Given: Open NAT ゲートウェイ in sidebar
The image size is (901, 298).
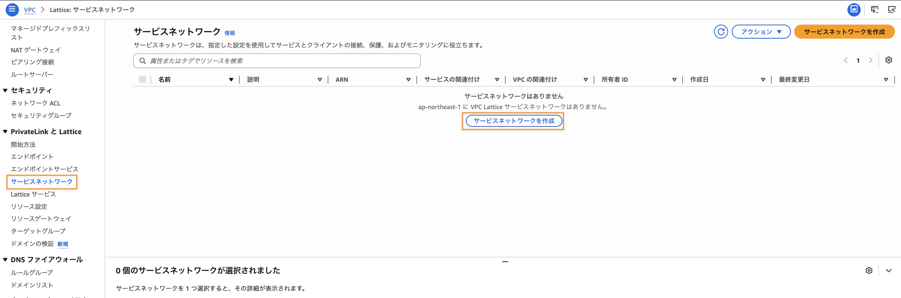Looking at the screenshot, I should [36, 50].
